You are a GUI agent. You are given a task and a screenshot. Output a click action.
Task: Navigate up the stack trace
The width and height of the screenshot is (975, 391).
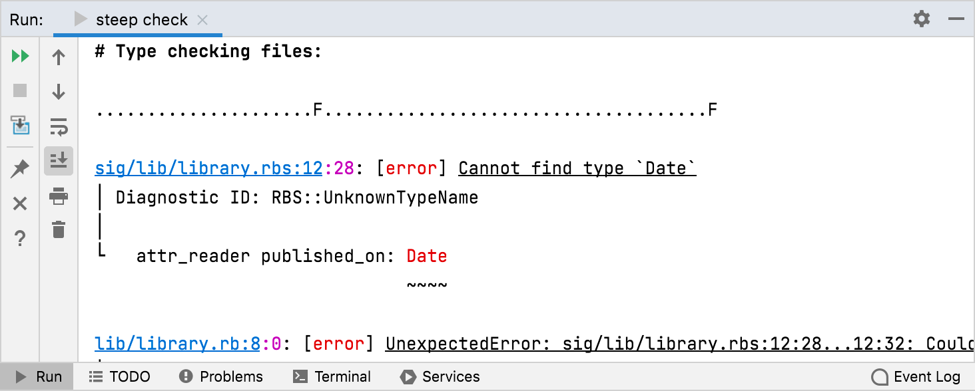point(59,56)
